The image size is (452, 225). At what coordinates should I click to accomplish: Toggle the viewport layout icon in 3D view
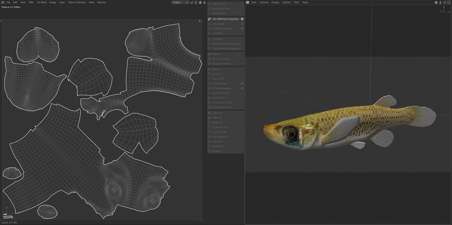coord(449,2)
